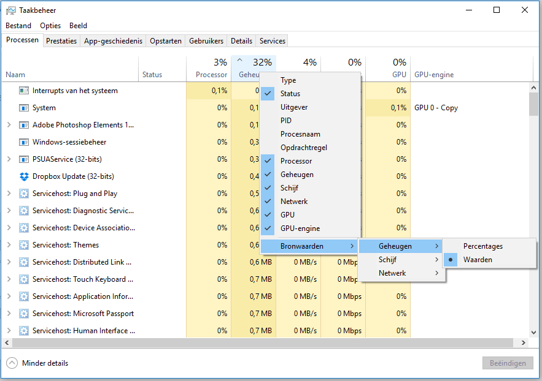Expand the Adobe Photoshop Elements process group
The height and width of the screenshot is (381, 542).
(x=9, y=125)
